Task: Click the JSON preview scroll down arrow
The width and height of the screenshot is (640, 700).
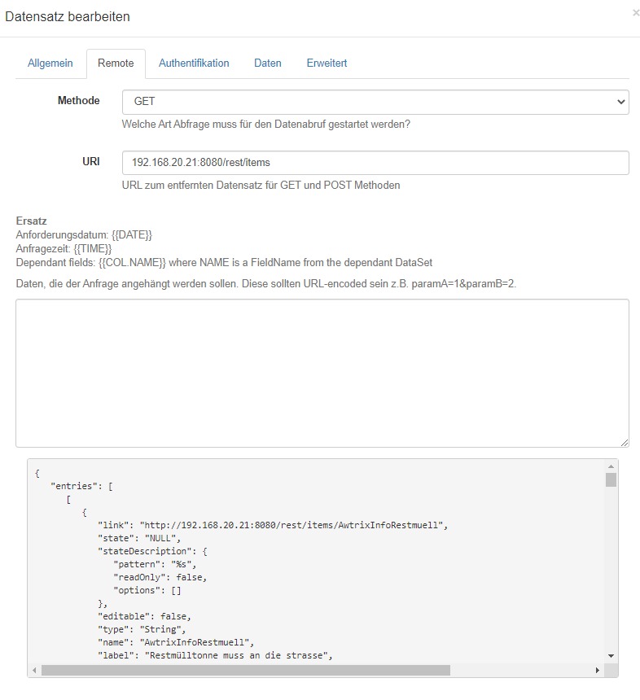Action: pos(611,656)
